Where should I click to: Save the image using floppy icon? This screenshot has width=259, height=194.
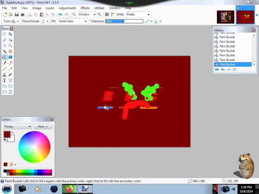pos(17,14)
